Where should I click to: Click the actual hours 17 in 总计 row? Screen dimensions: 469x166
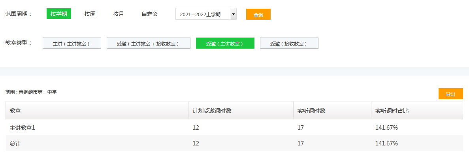[x=301, y=143]
